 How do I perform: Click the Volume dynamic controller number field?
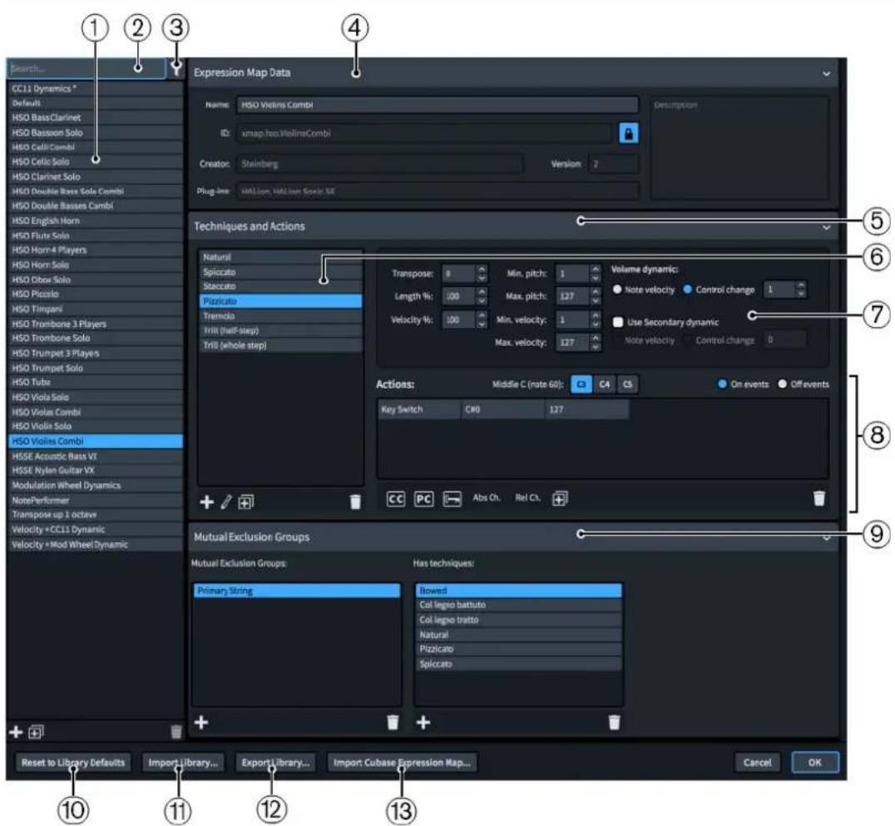pyautogui.click(x=779, y=289)
